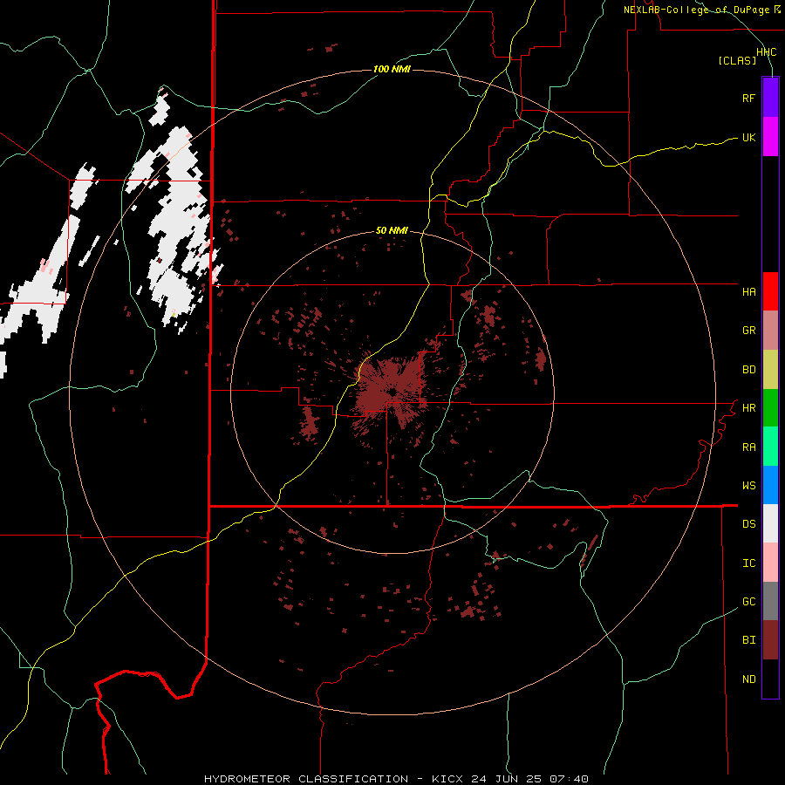Image resolution: width=785 pixels, height=785 pixels.
Task: Click the BI legend label
Action: tap(748, 640)
